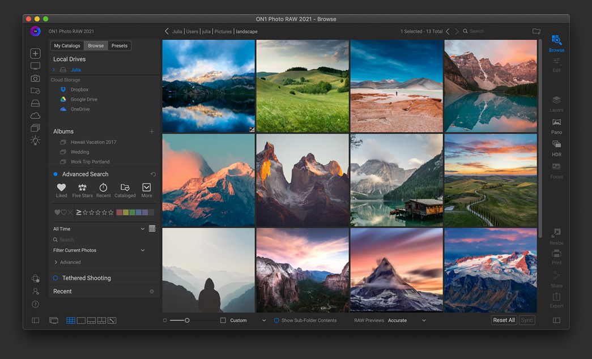Switch to compare view layout

click(x=101, y=320)
